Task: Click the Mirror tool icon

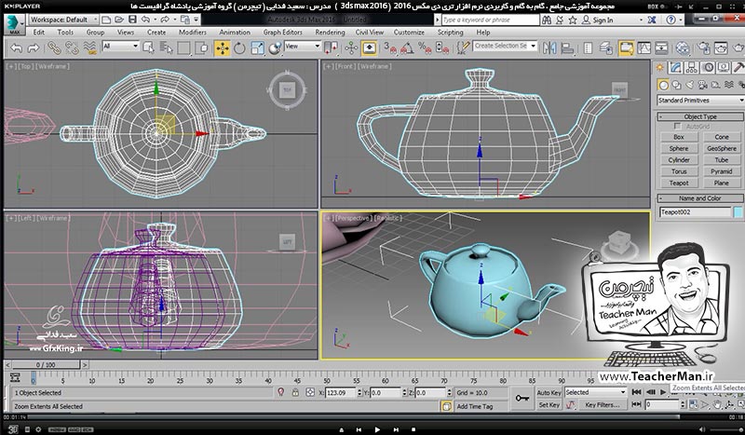Action: click(549, 48)
